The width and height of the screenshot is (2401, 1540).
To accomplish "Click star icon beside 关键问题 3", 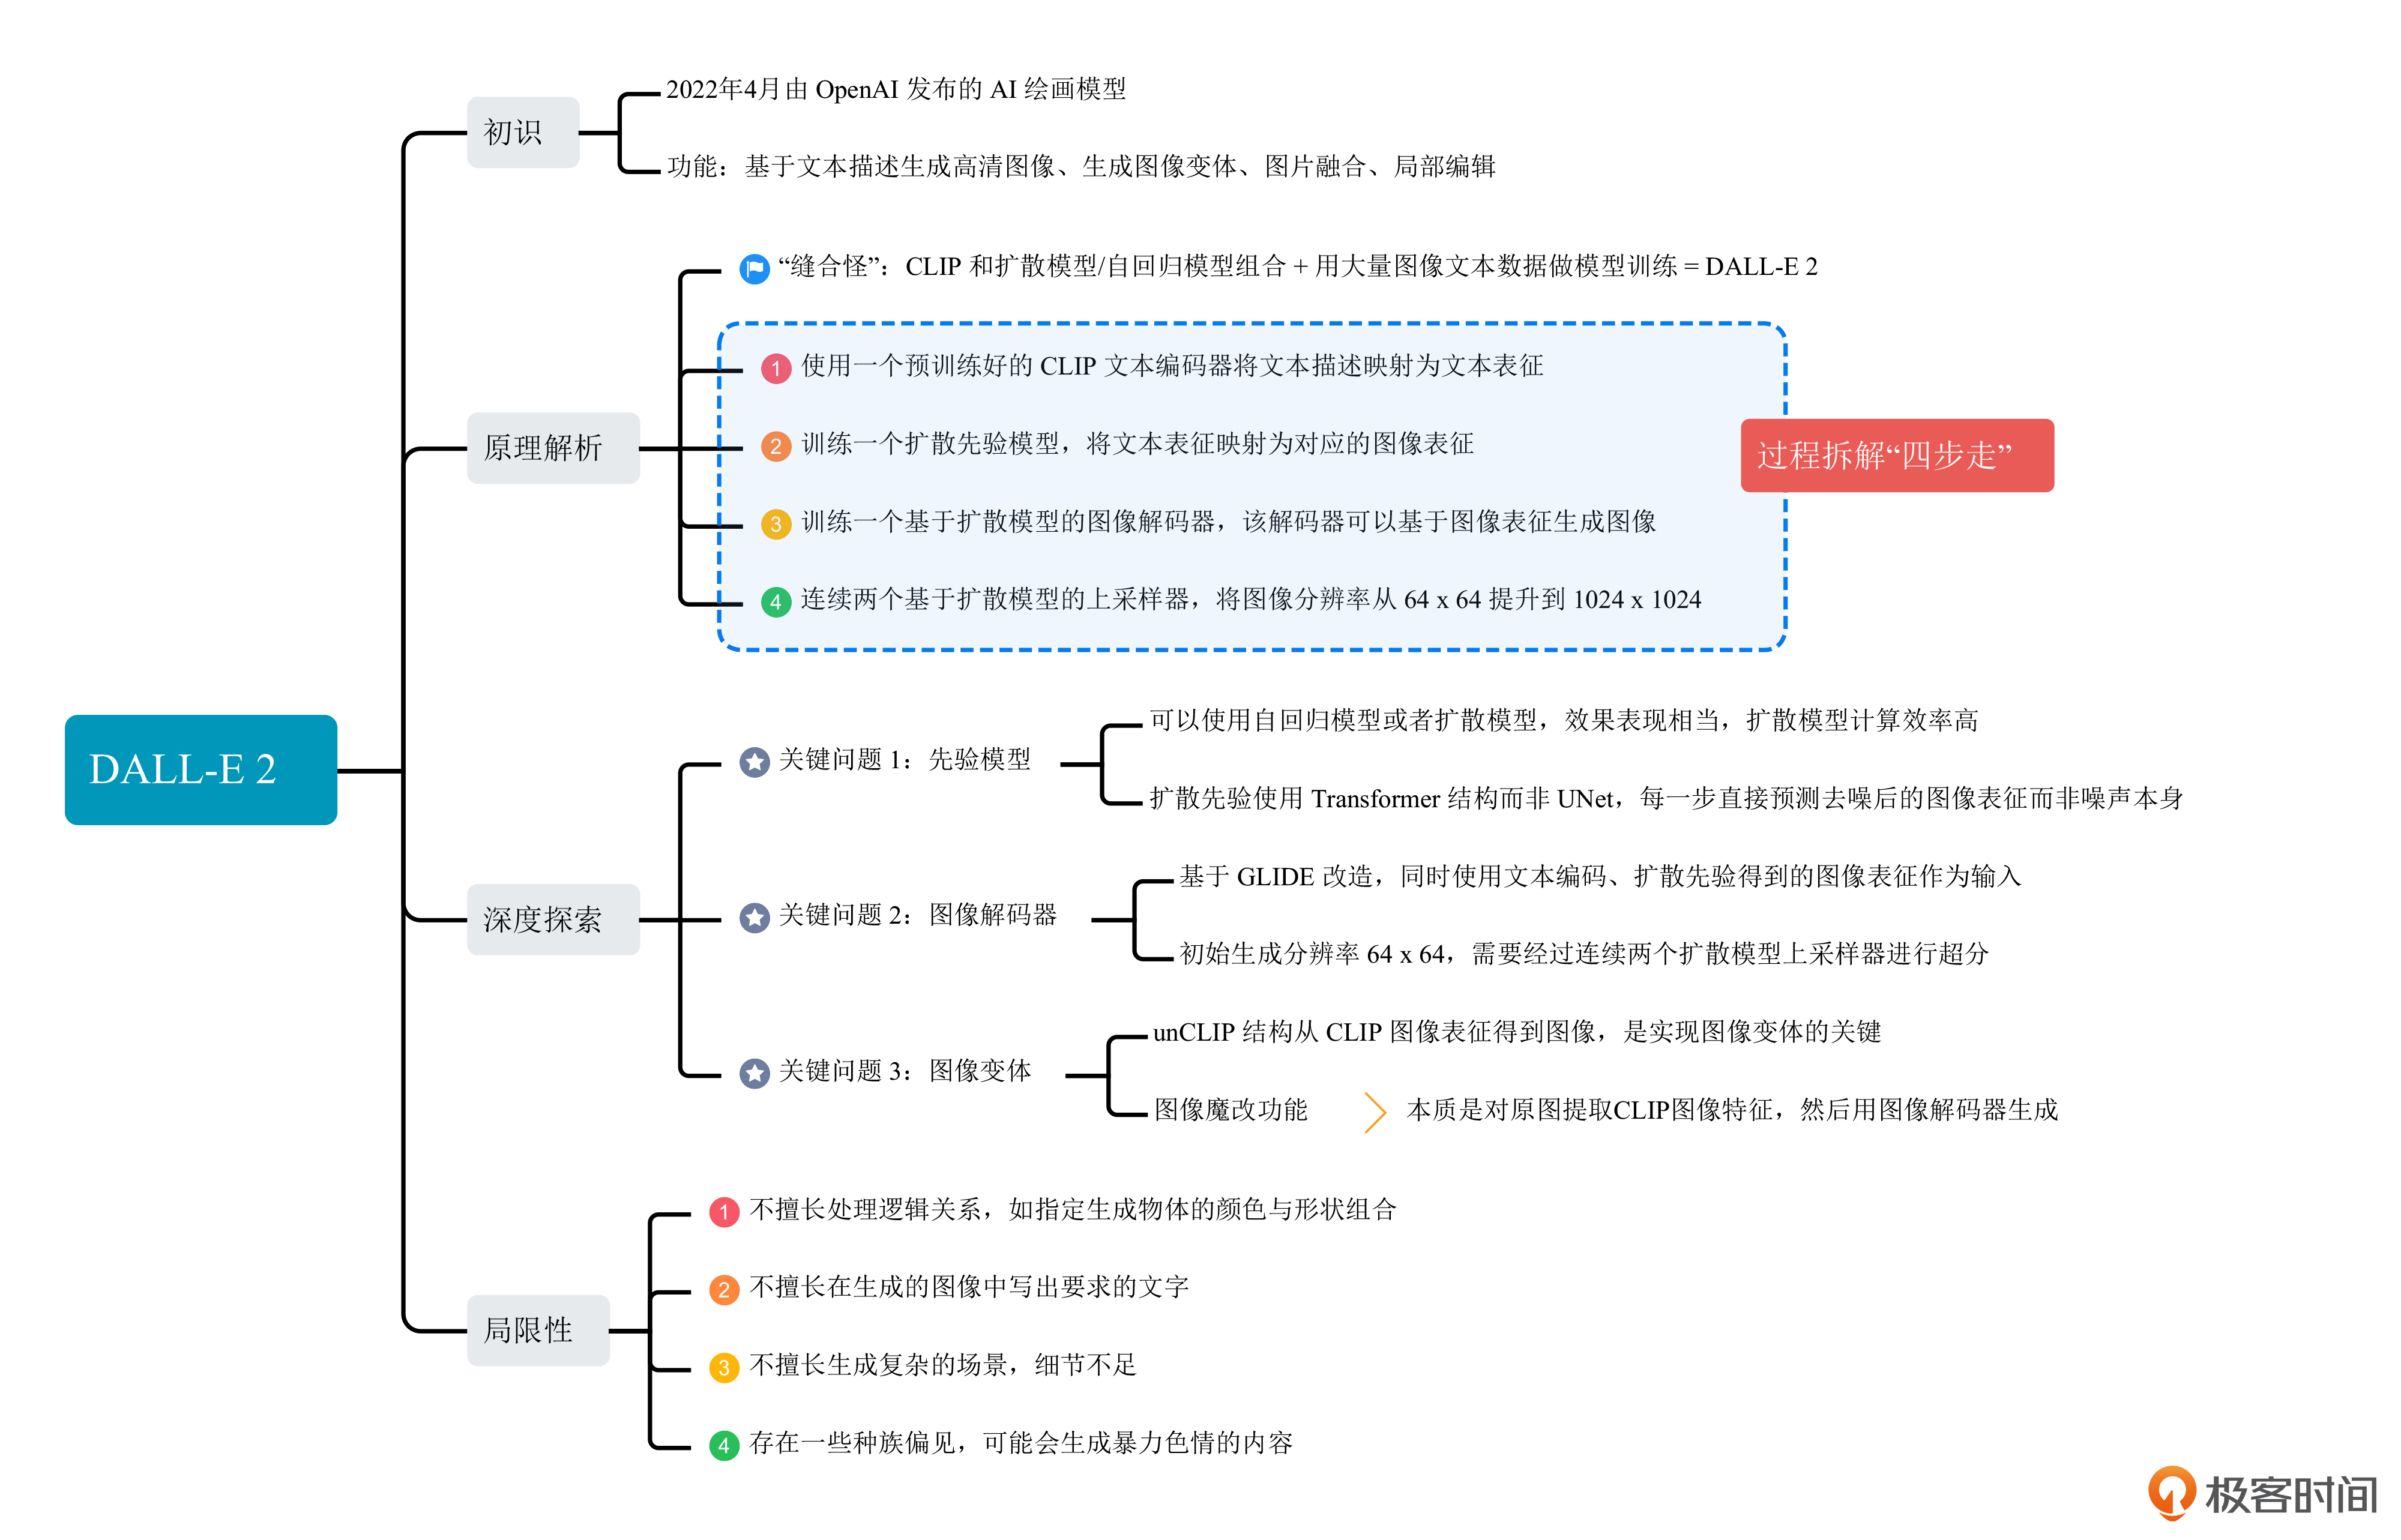I will 754,1073.
